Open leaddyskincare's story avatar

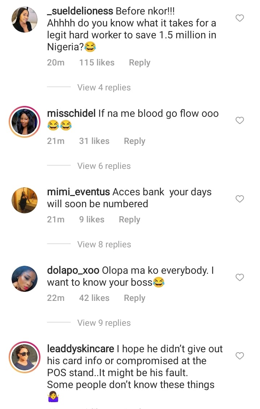pyautogui.click(x=25, y=357)
